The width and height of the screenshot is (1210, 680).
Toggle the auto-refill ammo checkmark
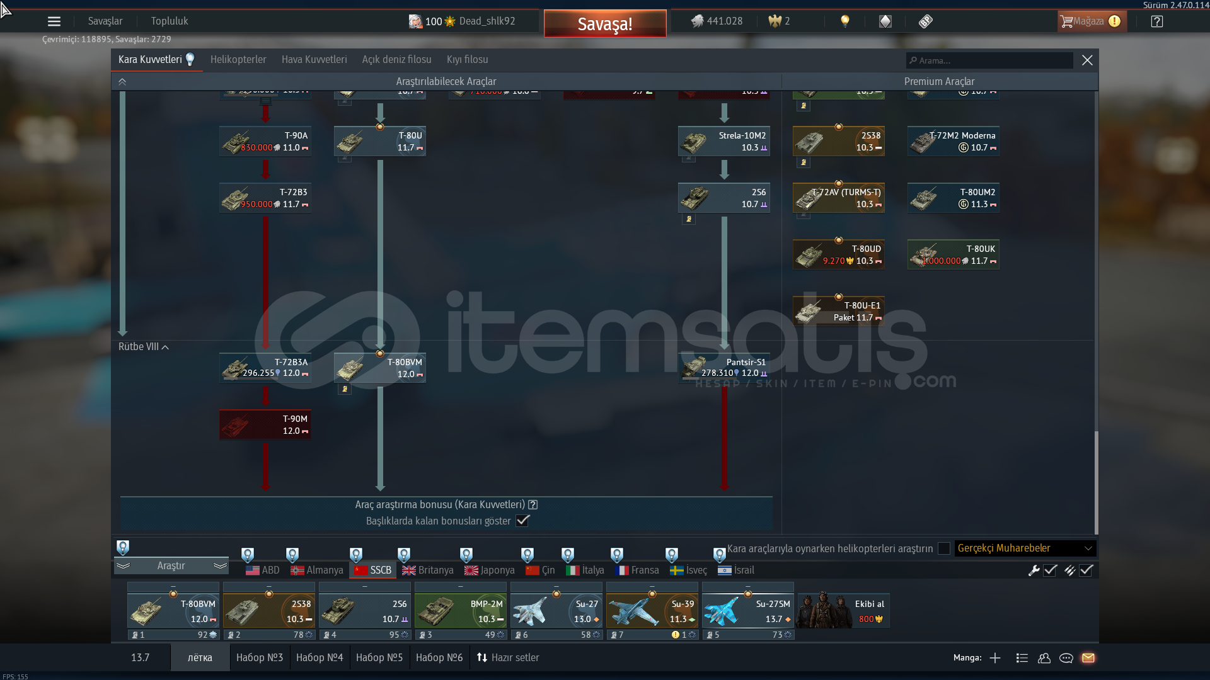[1086, 570]
